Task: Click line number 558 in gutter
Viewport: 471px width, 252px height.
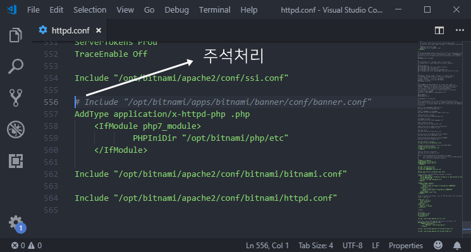Action: click(51, 126)
